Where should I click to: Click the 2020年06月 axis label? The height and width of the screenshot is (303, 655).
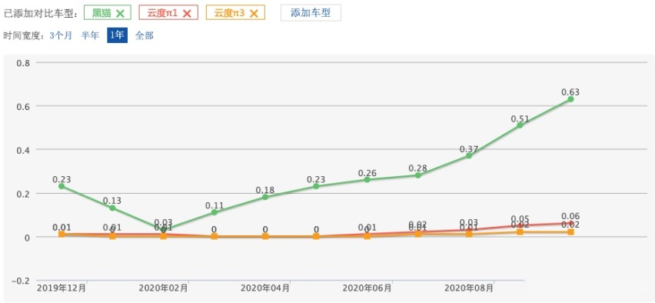click(367, 288)
